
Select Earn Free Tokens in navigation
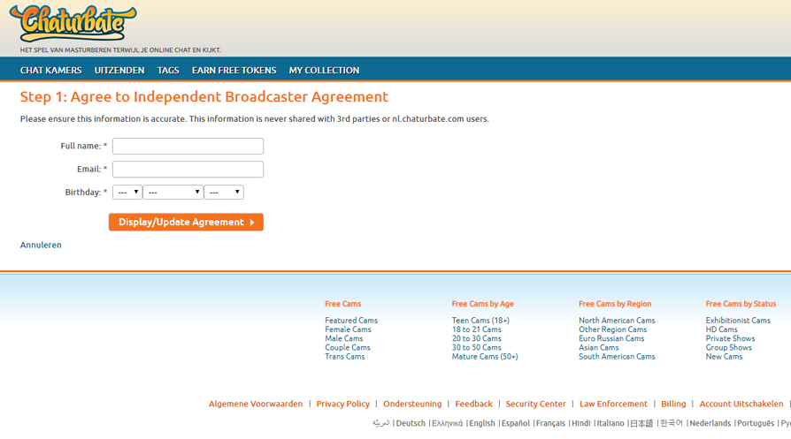234,71
